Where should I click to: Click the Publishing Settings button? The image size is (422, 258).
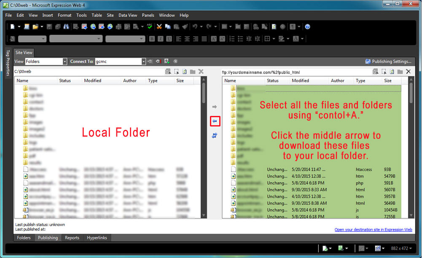(388, 62)
